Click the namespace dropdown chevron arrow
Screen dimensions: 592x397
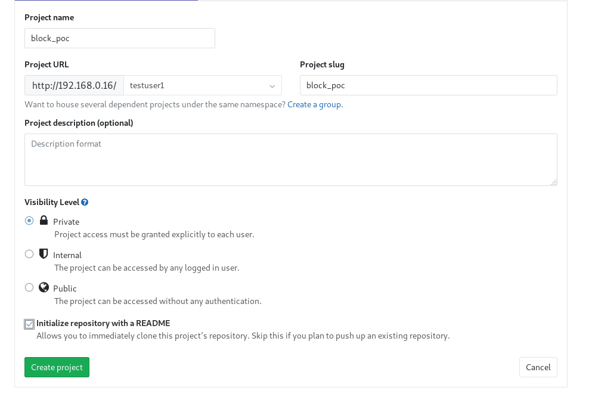point(272,86)
